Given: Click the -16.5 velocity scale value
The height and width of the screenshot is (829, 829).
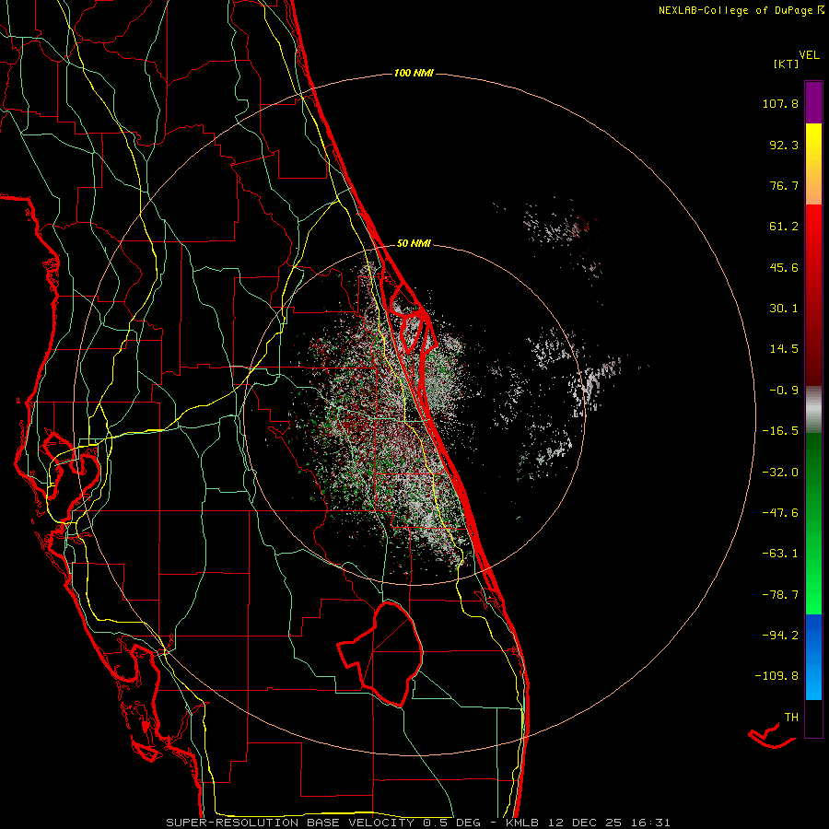Looking at the screenshot, I should 780,431.
